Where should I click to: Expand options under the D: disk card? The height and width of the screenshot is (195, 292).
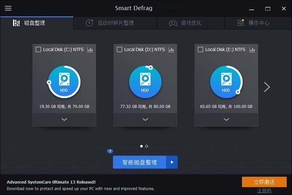[x=145, y=119]
